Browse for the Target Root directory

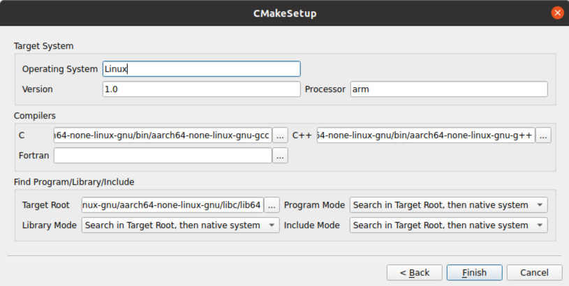pyautogui.click(x=272, y=205)
